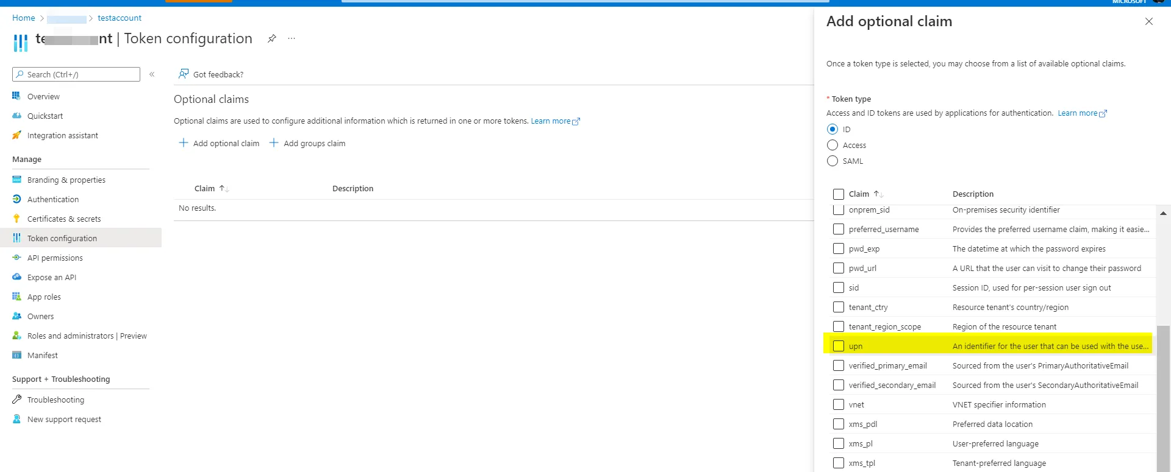The height and width of the screenshot is (472, 1171).
Task: Open Learn more link under Token type
Action: pyautogui.click(x=1082, y=113)
